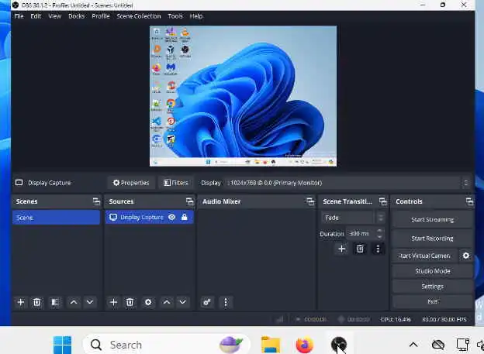Select Display Capture row in Sources list
This screenshot has width=484, height=354.
pos(150,217)
